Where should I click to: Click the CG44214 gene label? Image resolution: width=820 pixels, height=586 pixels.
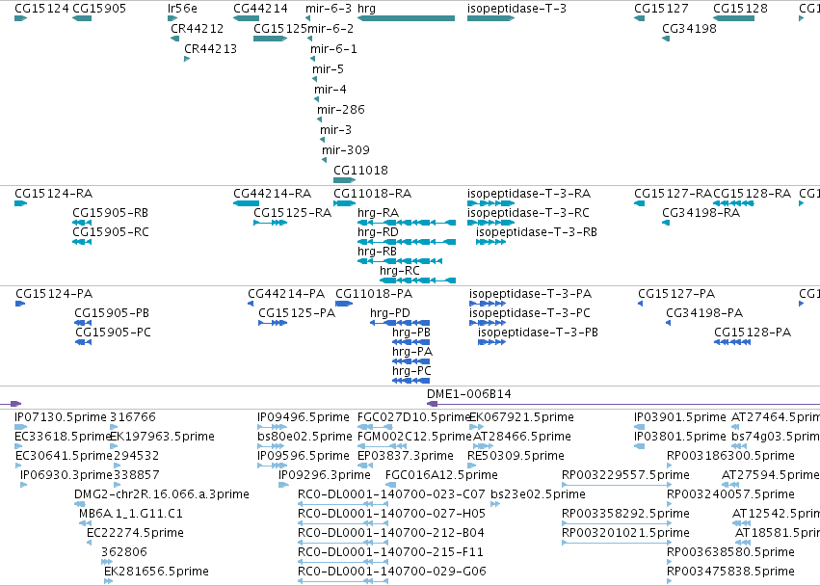[x=260, y=9]
